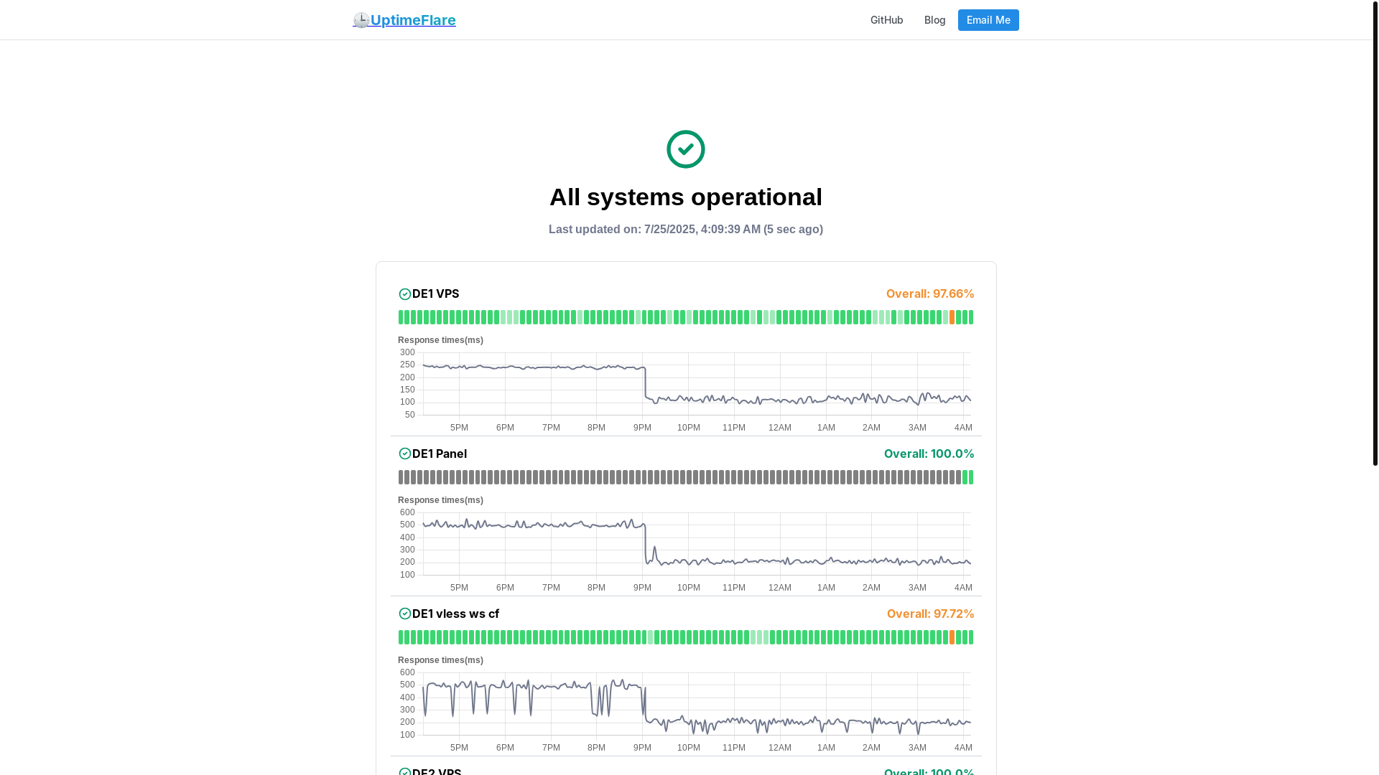Click the status icon beside DE1 vless ws cf

pos(405,614)
